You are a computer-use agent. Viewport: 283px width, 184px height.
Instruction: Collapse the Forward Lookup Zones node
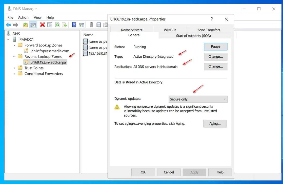(x=14, y=45)
